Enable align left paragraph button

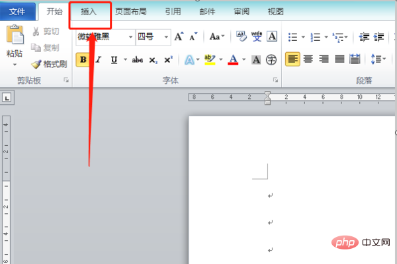[292, 59]
